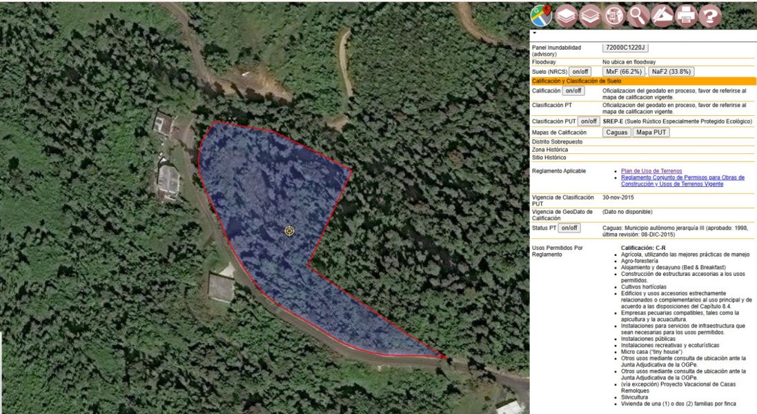The height and width of the screenshot is (414, 757).
Task: Open the solid layers stack tool
Action: click(x=566, y=16)
